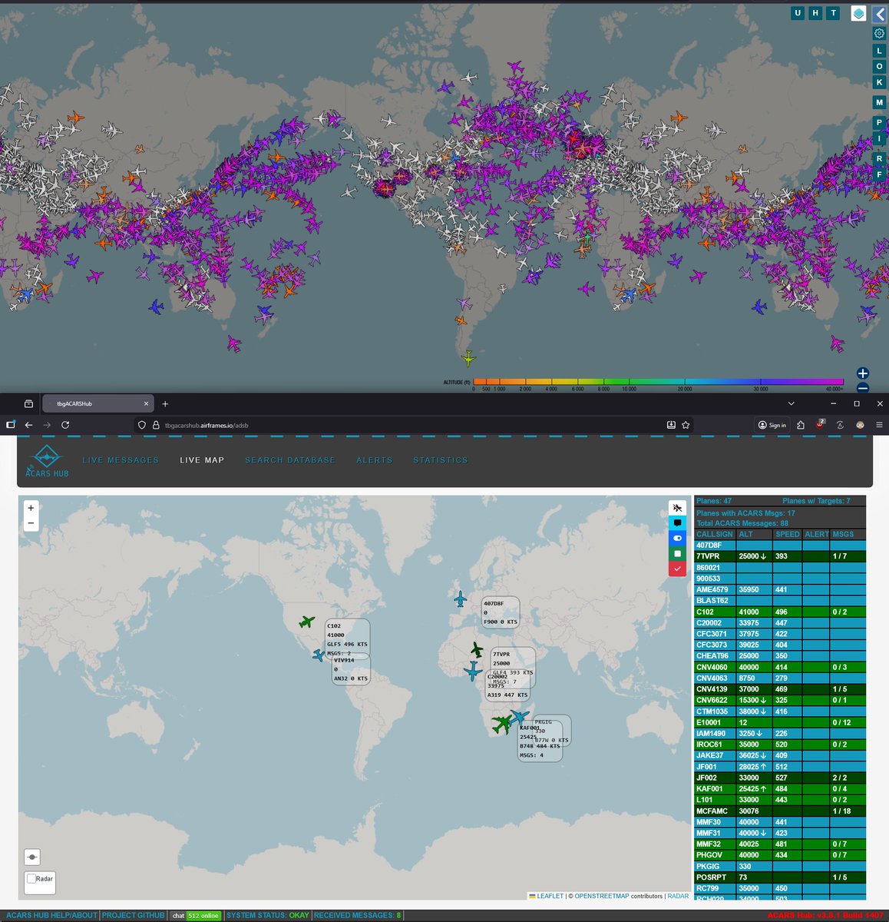Screen dimensions: 889x922
Task: Toggle the O map option button
Action: [880, 67]
